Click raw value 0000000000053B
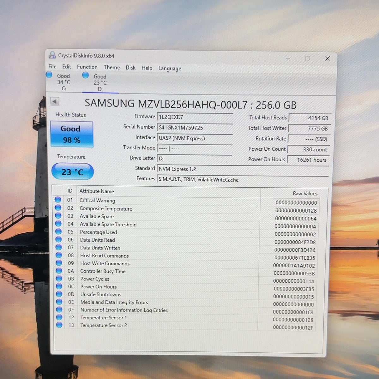The width and height of the screenshot is (379, 379). point(294,274)
